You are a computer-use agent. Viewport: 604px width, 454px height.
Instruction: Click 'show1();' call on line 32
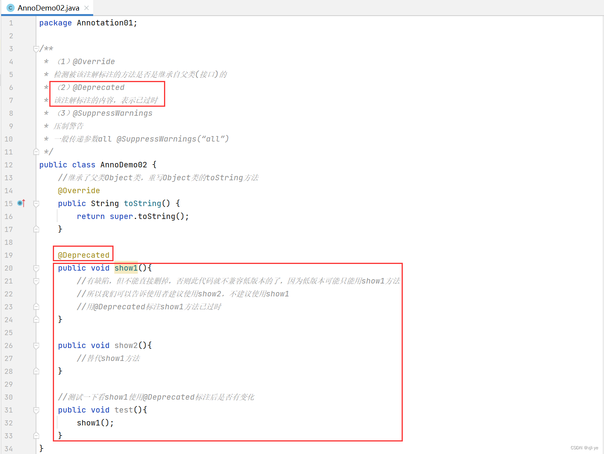pos(95,423)
